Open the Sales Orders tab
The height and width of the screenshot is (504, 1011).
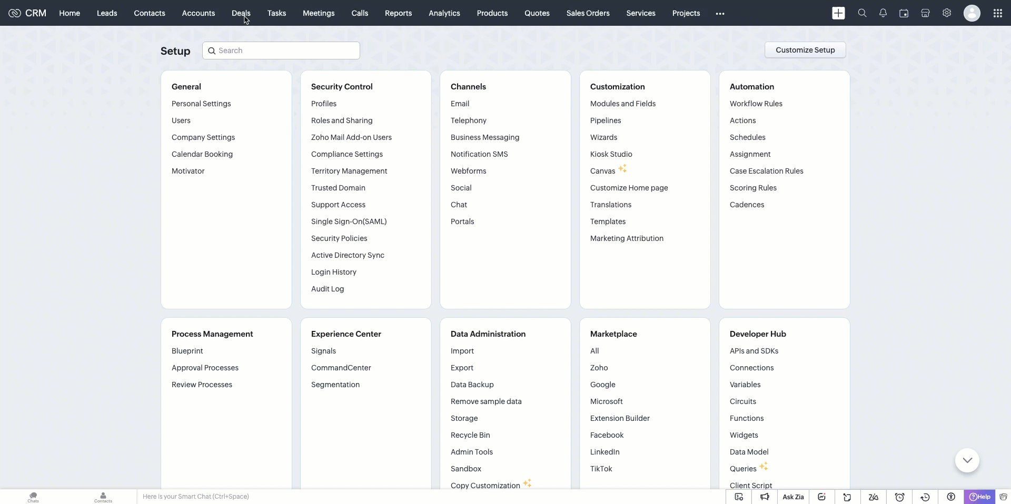tap(588, 13)
